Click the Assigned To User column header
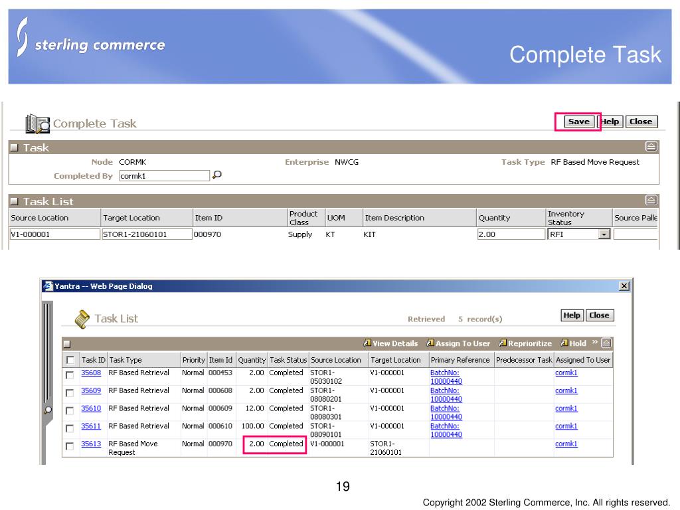Screen dimensions: 680x510 [583, 360]
